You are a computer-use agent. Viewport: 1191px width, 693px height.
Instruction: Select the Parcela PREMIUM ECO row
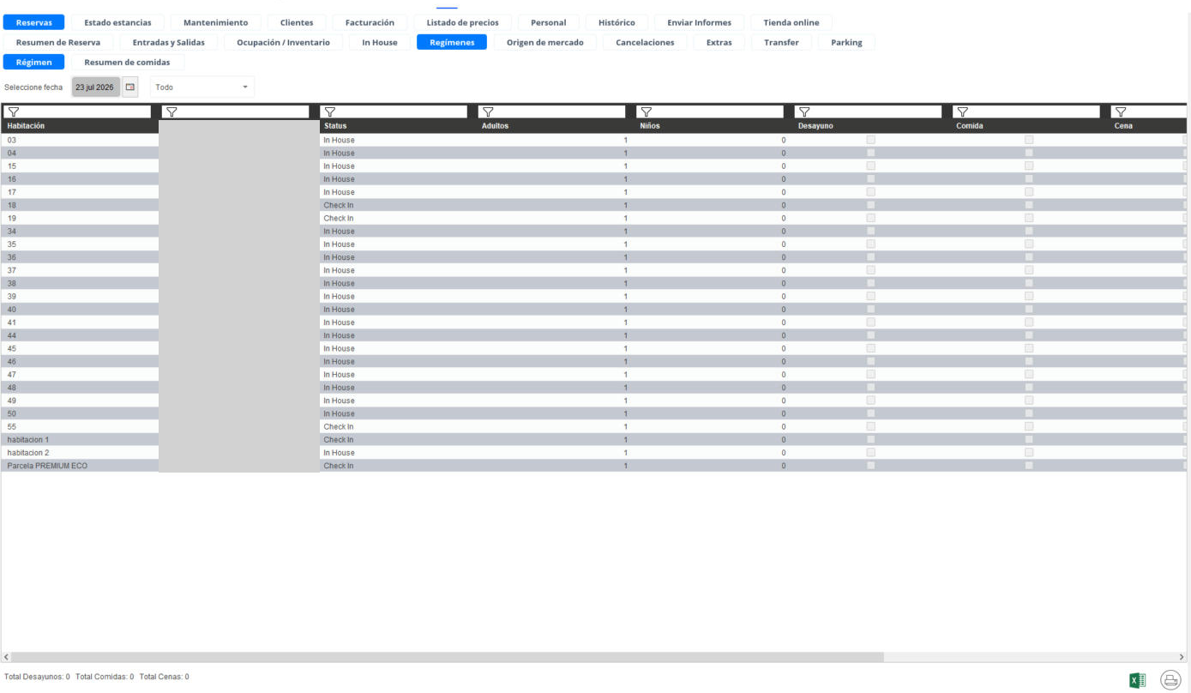click(594, 466)
